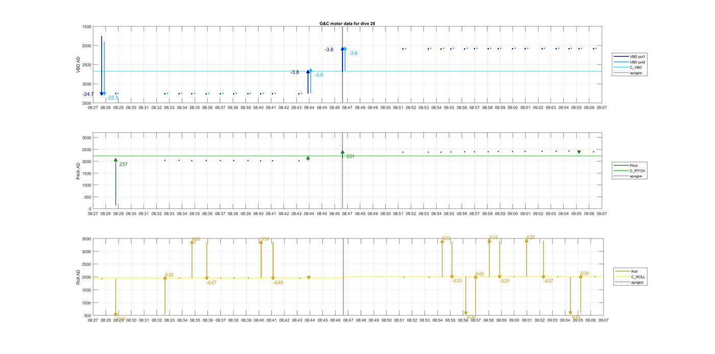715x354 pixels.
Task: Click the '-22.3' VBD annotation
Action: 112,98
